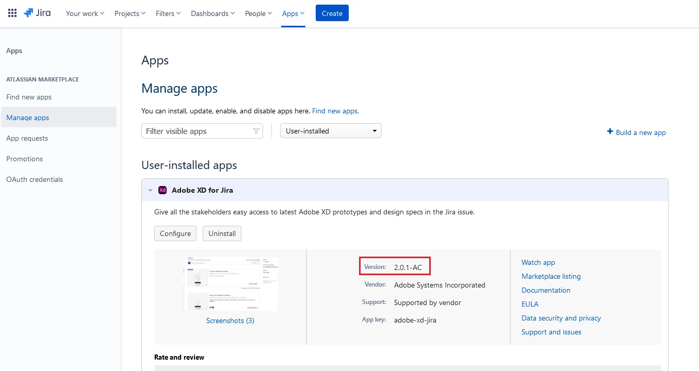Click the Rate and review heading
Screen dimensions: 699x371
(x=179, y=357)
